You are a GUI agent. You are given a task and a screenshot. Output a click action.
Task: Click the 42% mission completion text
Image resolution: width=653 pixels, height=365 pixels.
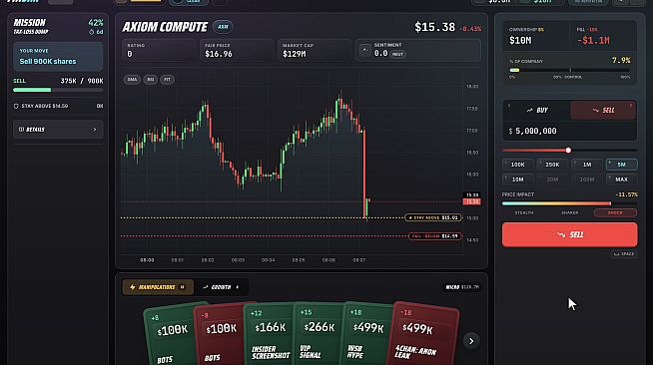(x=96, y=23)
